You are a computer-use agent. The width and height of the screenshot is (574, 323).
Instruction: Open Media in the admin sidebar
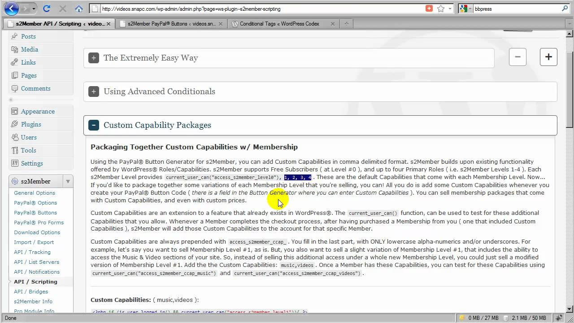click(x=30, y=49)
